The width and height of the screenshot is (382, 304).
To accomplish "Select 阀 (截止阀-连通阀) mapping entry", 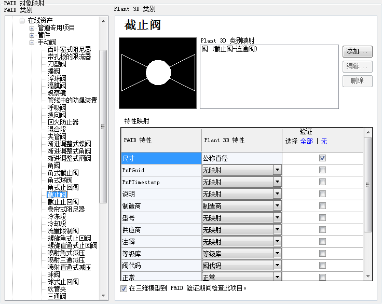I will click(229, 49).
